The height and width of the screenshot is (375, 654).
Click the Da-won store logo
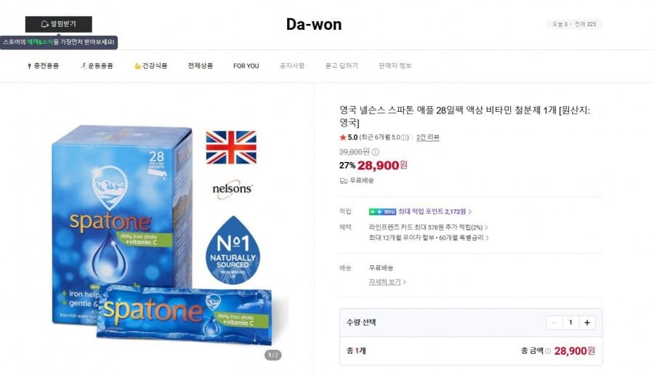tap(314, 24)
